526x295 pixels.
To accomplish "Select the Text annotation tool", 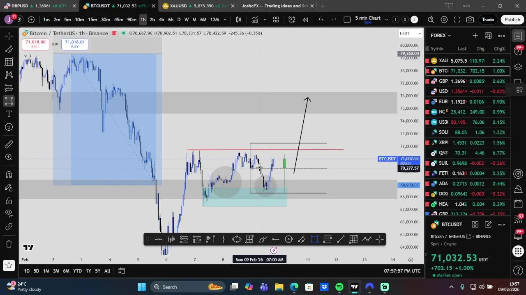I will click(9, 113).
